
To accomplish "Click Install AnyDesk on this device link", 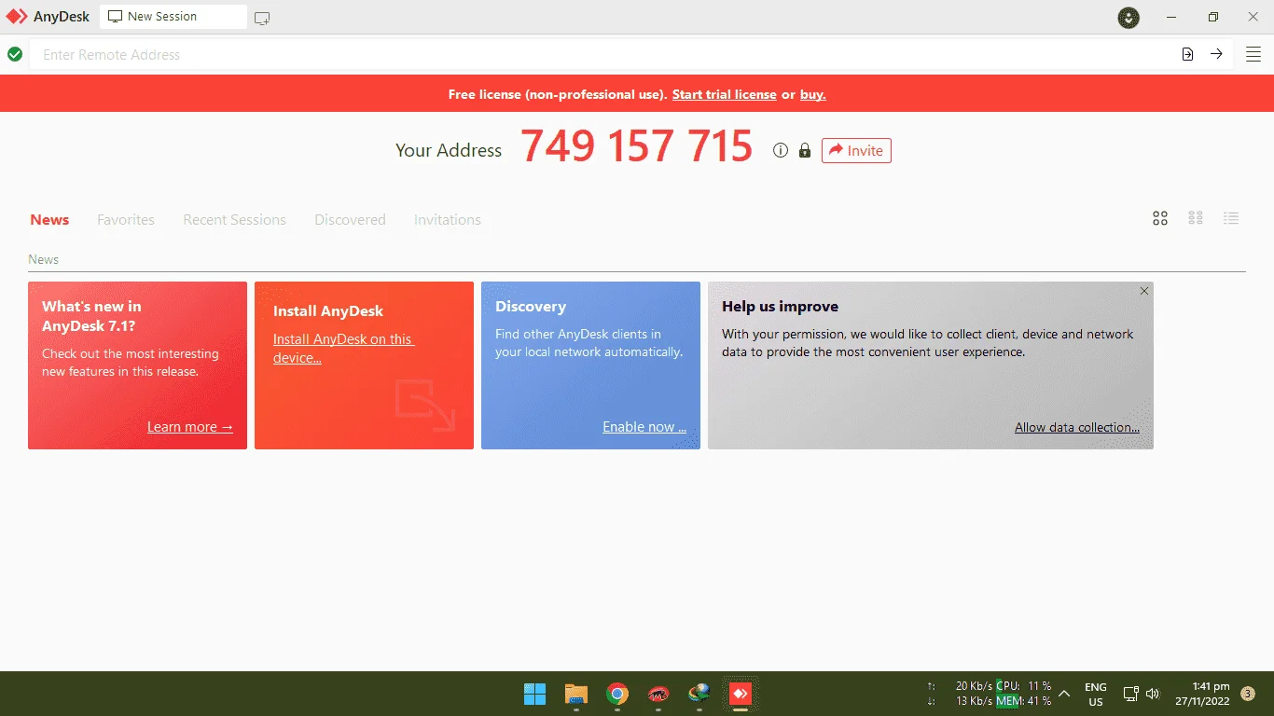I will point(343,349).
